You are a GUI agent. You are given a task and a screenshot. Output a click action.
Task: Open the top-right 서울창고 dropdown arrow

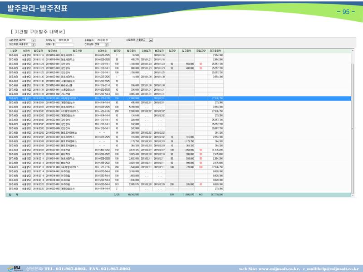(151, 40)
